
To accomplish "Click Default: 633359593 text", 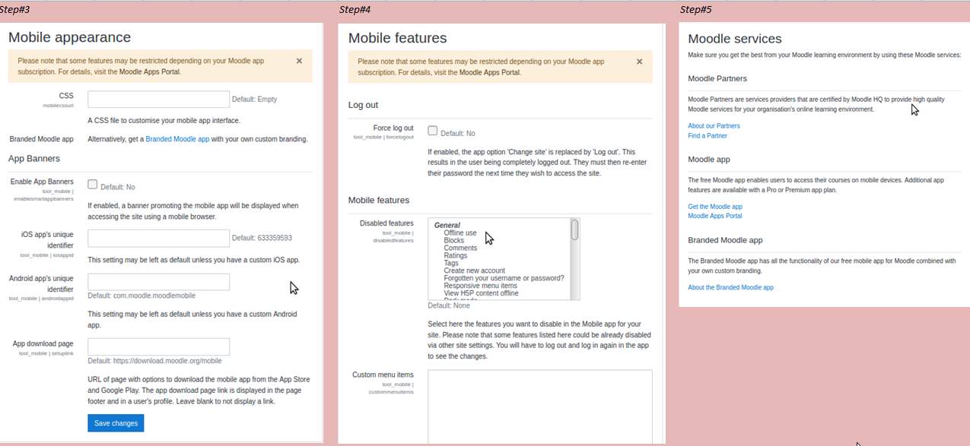I will (262, 238).
